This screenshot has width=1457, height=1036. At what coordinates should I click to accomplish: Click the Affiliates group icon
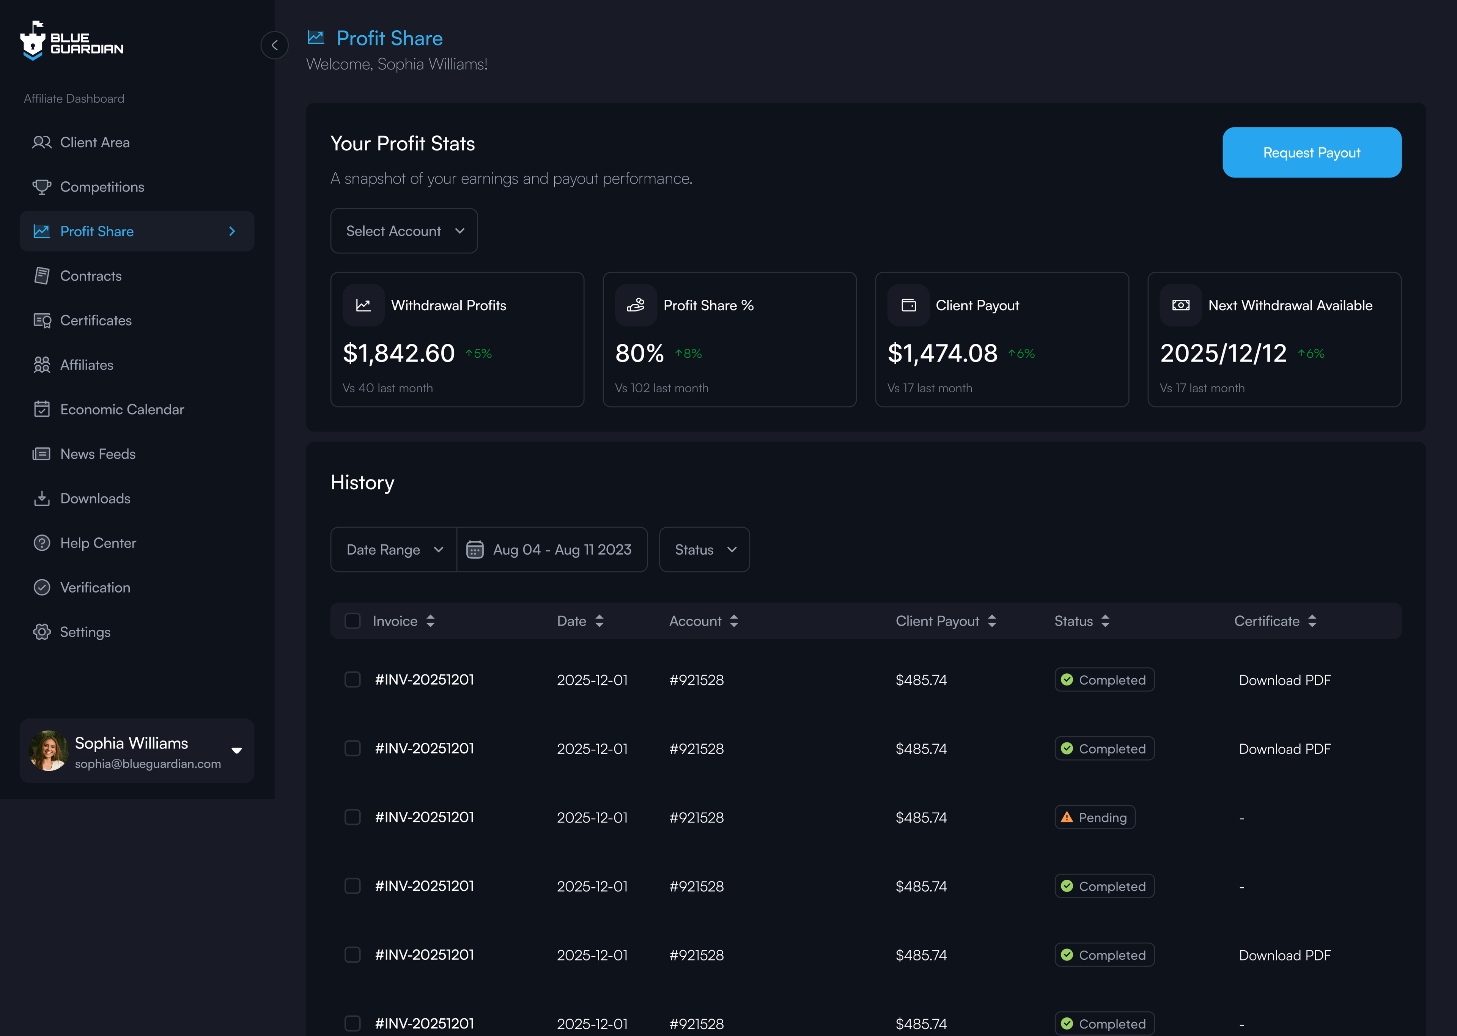pyautogui.click(x=41, y=365)
